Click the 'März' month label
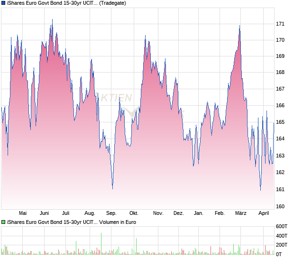Screen dimensions: 294x259 [x=241, y=213]
